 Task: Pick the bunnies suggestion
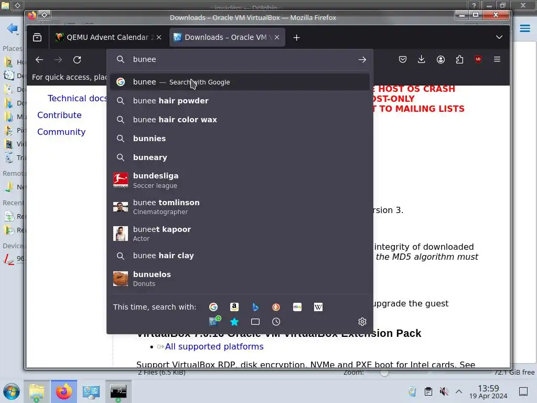click(240, 139)
